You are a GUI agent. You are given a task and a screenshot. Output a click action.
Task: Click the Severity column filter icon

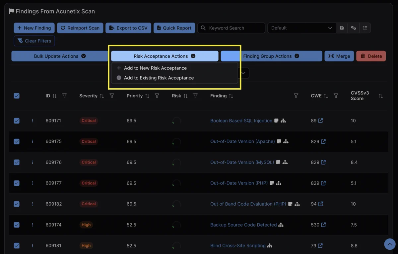pos(112,96)
